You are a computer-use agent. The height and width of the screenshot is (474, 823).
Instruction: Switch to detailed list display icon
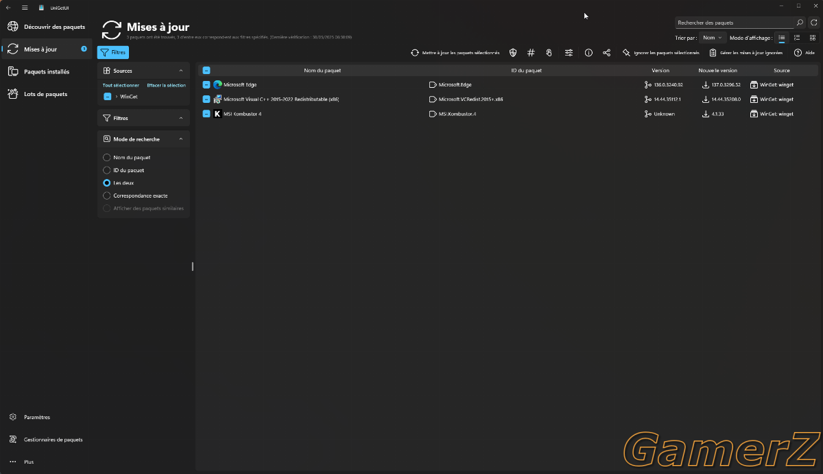(x=797, y=38)
